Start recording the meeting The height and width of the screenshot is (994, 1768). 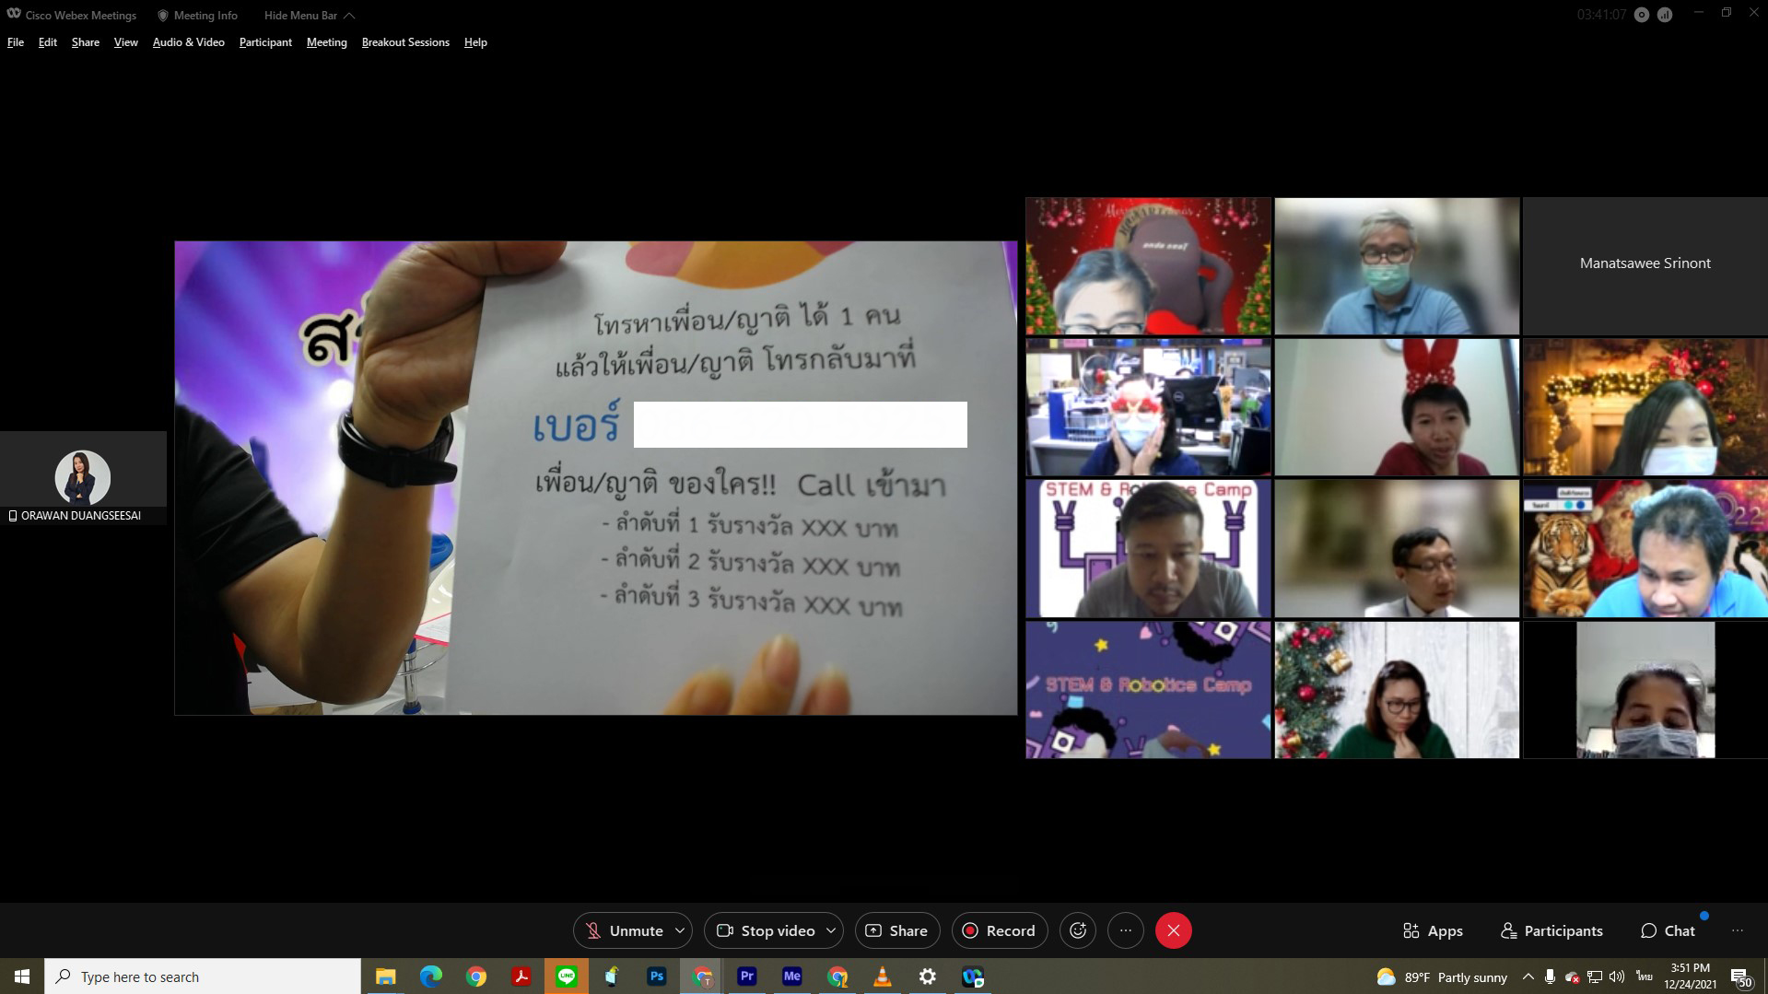click(x=999, y=930)
